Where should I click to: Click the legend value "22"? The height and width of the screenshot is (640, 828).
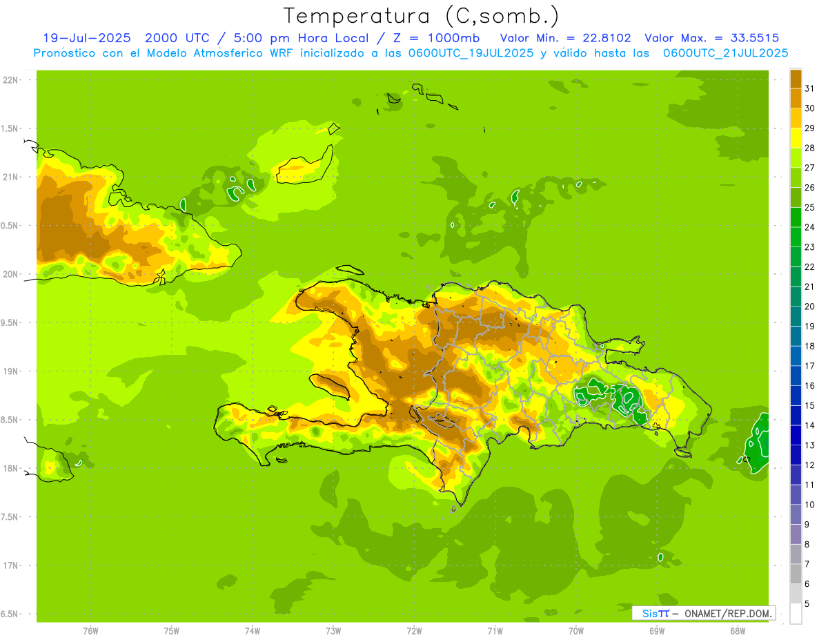coord(810,267)
